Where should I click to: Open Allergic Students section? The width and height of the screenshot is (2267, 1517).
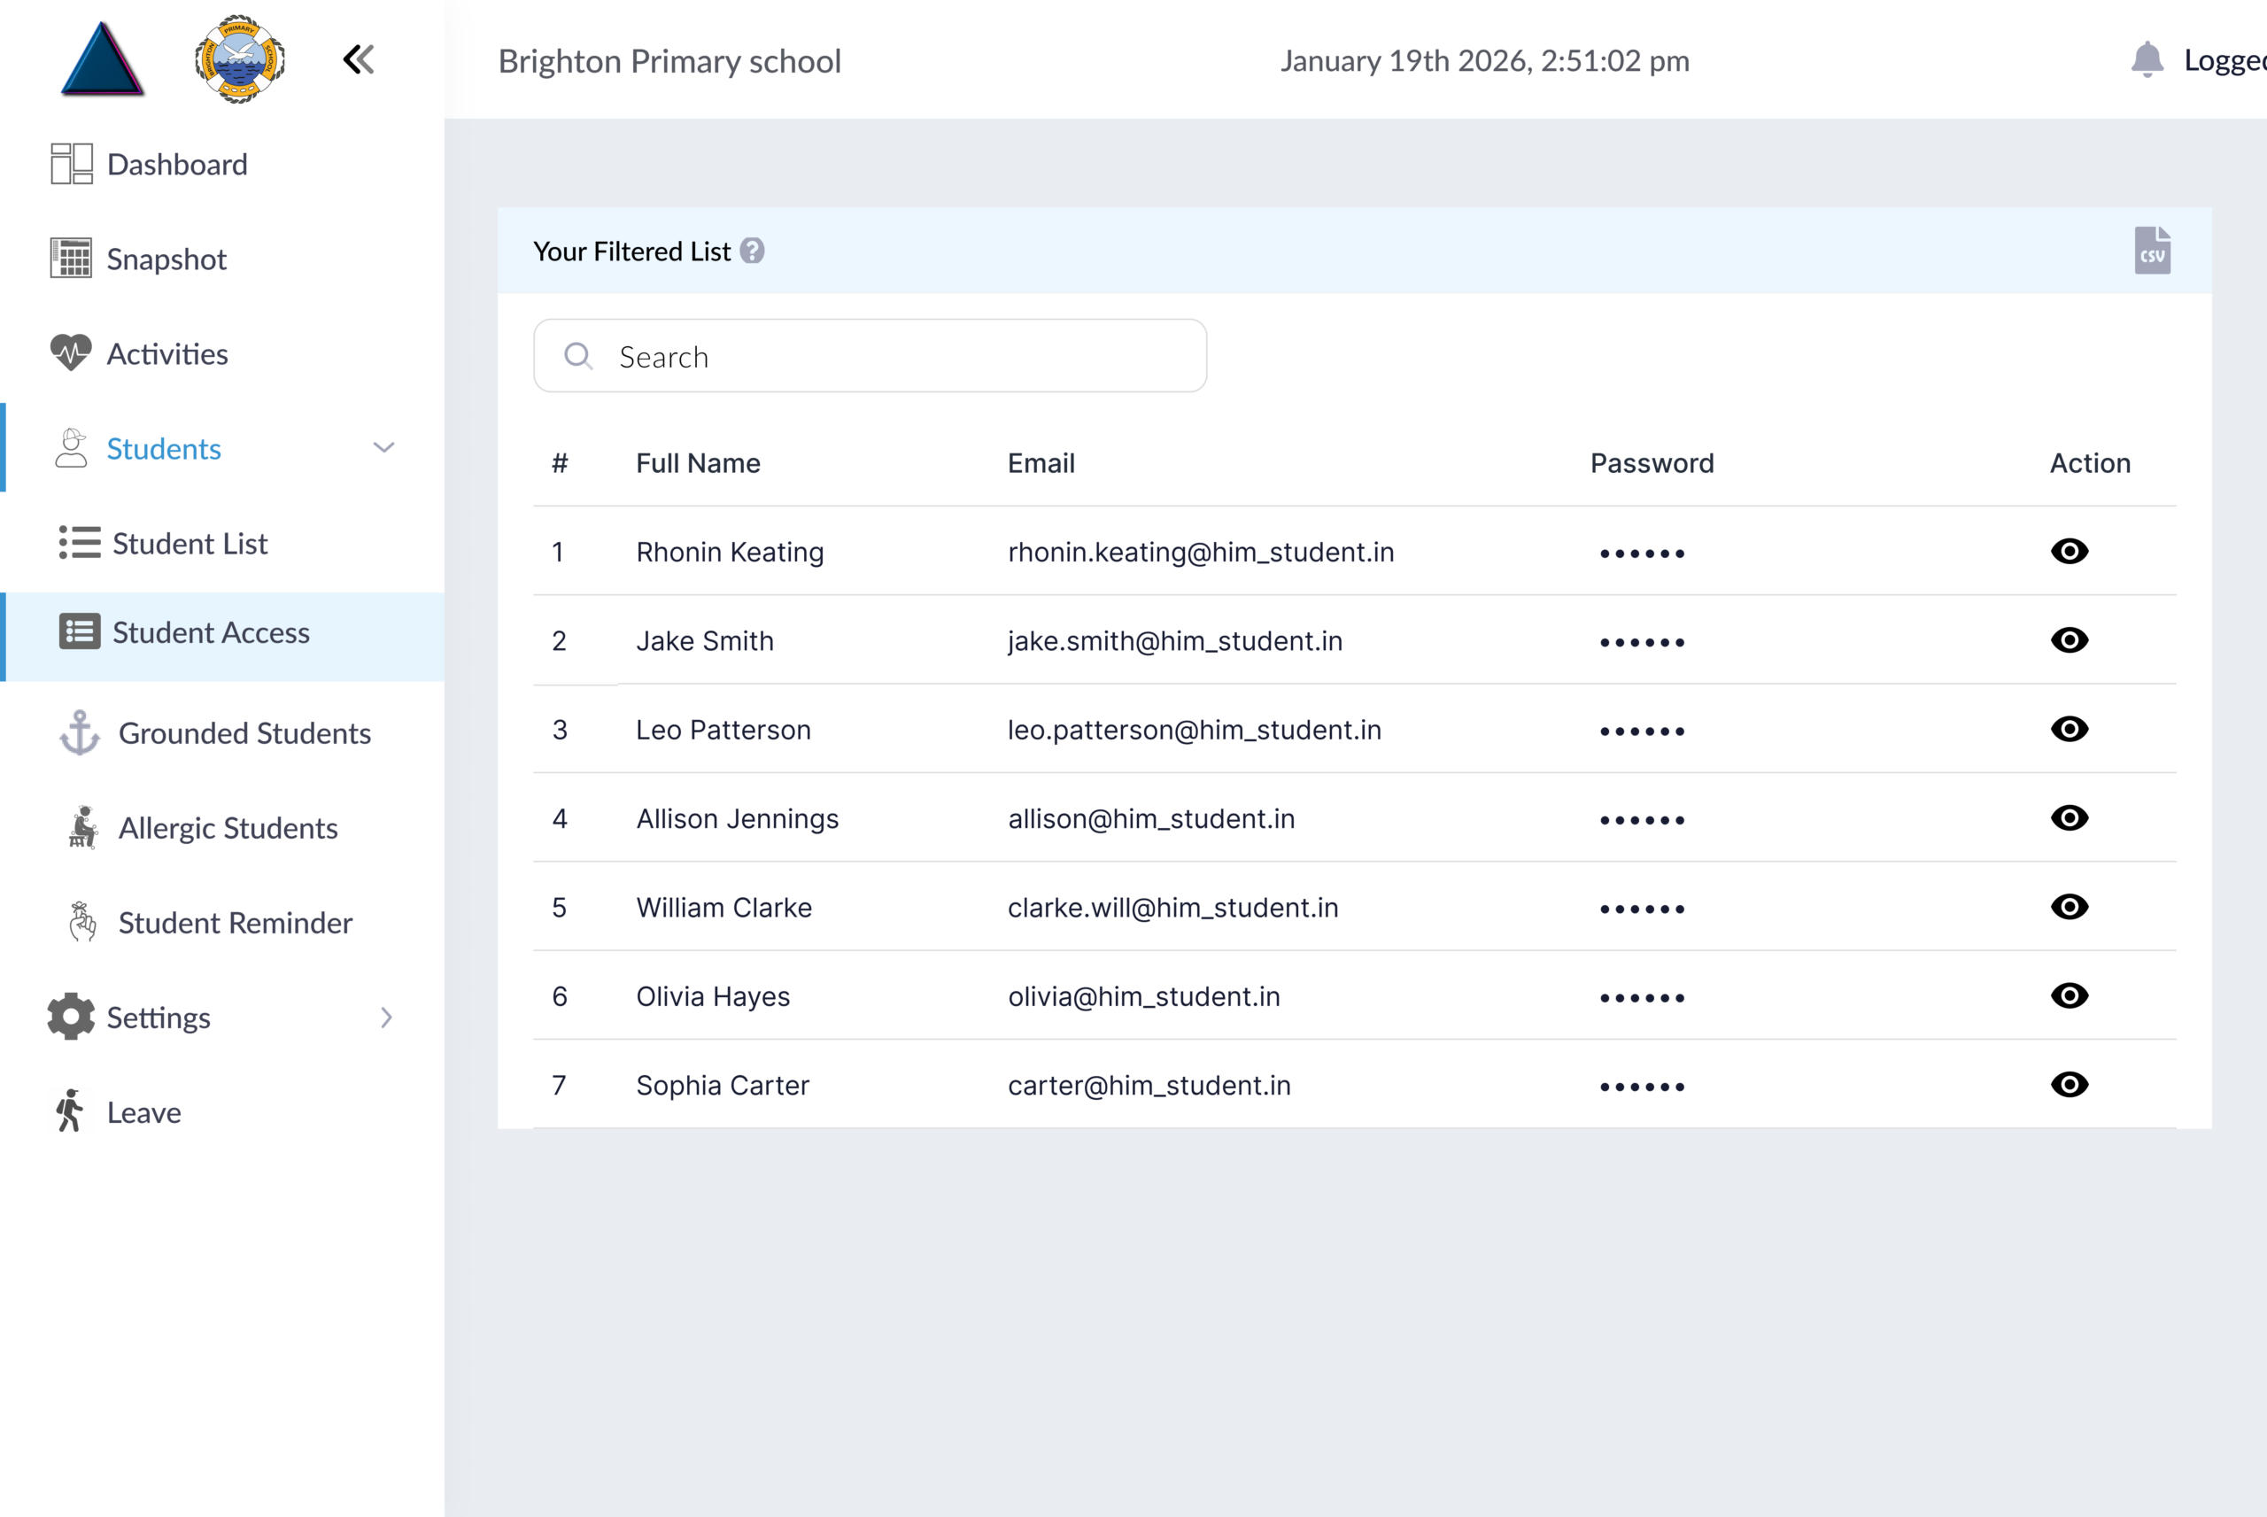(228, 828)
